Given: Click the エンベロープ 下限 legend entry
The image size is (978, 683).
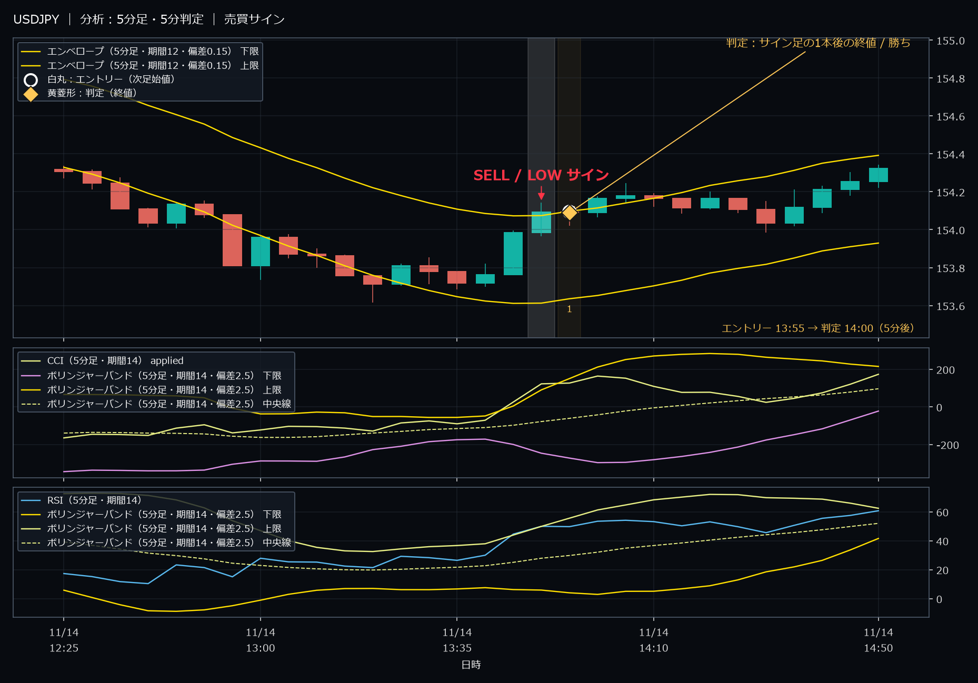Looking at the screenshot, I should click(140, 51).
